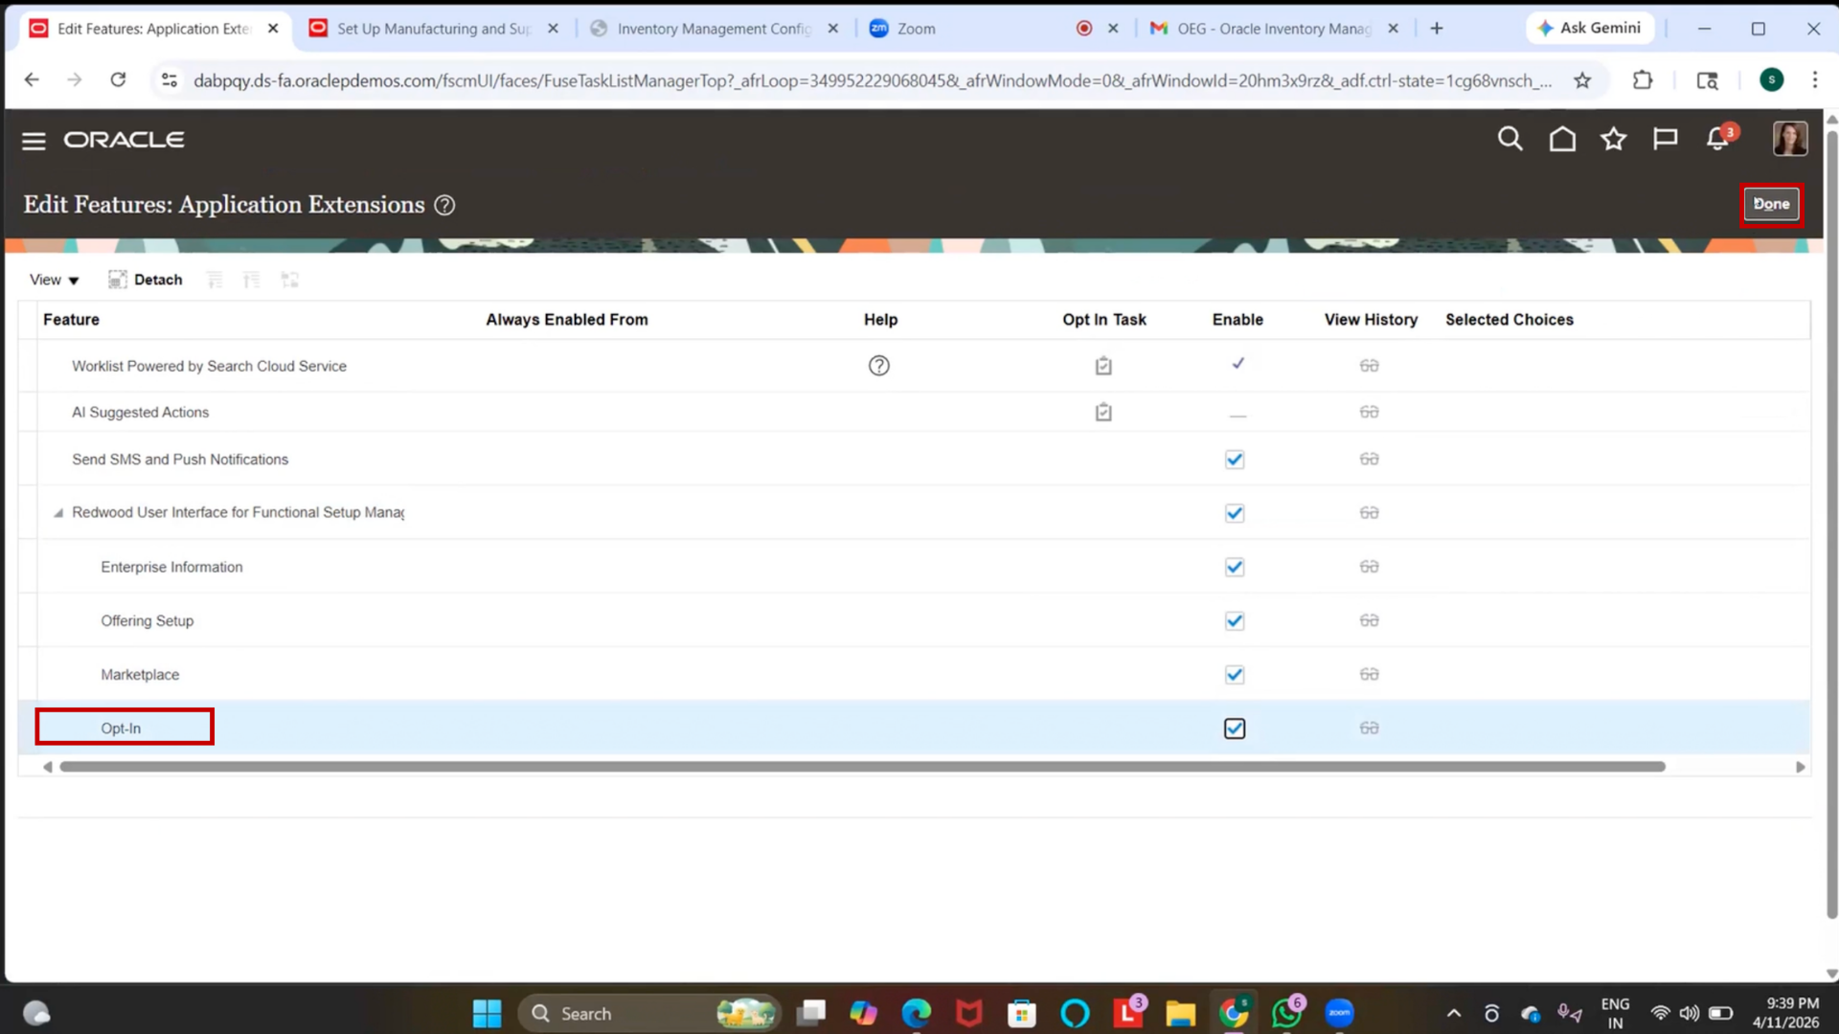
Task: Select the Edit Features browser tab
Action: (x=153, y=29)
